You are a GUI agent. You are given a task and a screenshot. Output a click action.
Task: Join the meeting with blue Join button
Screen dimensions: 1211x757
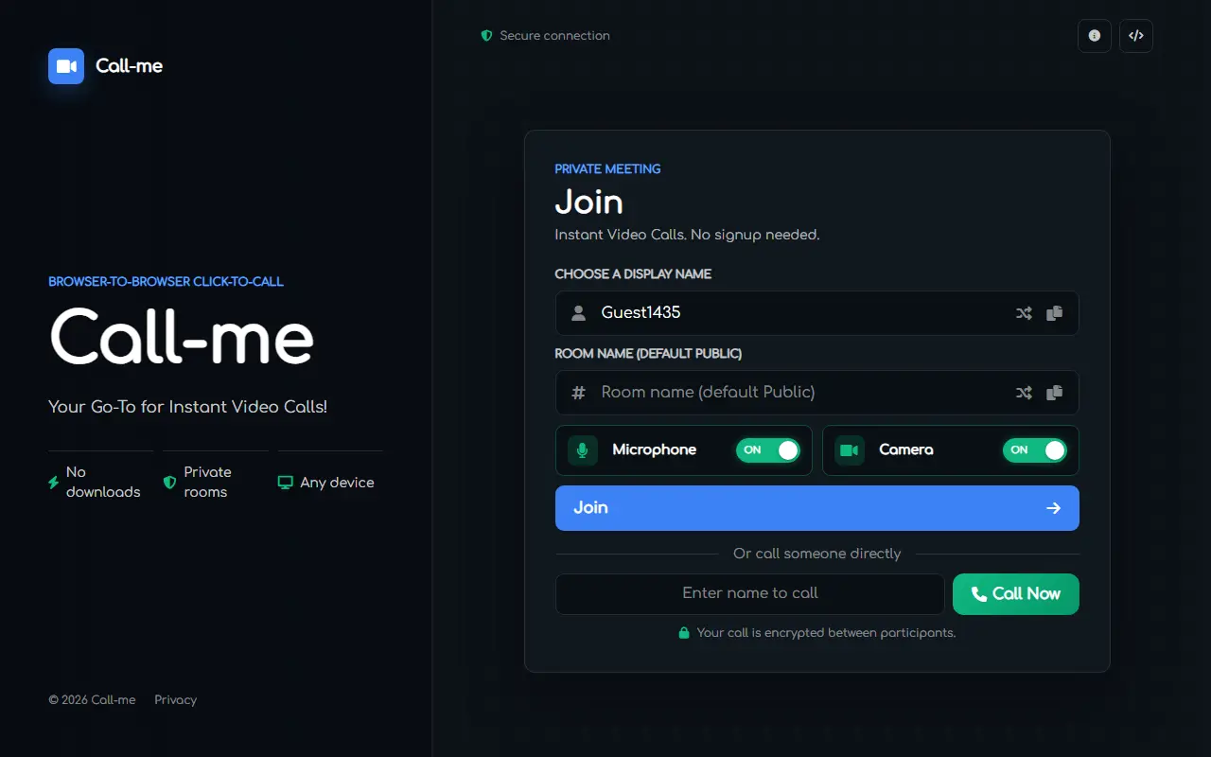(x=817, y=508)
